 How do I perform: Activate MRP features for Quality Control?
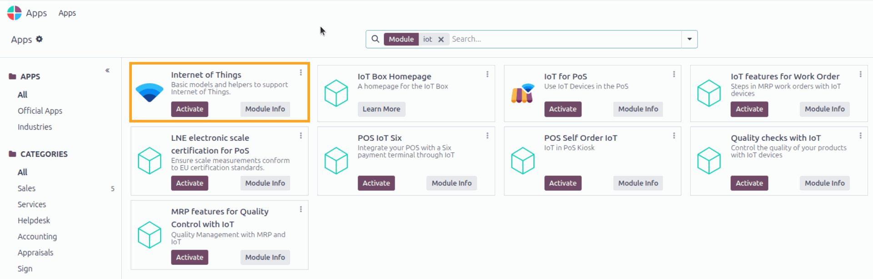tap(190, 257)
